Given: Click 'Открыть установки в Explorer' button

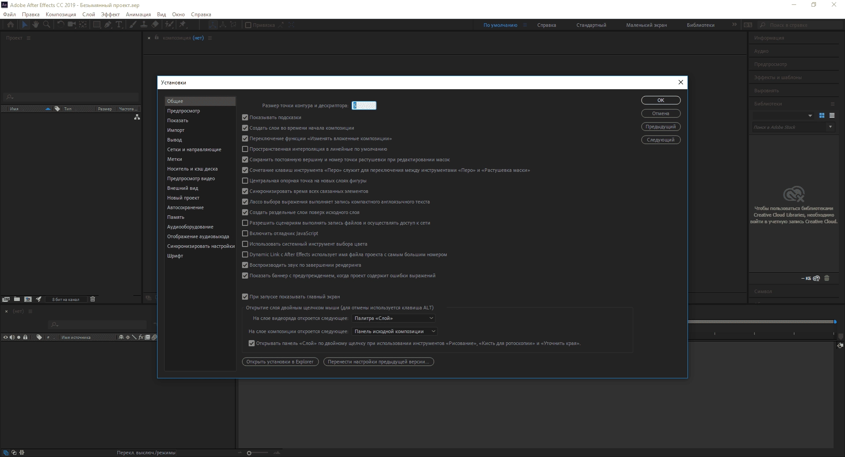Looking at the screenshot, I should coord(280,362).
